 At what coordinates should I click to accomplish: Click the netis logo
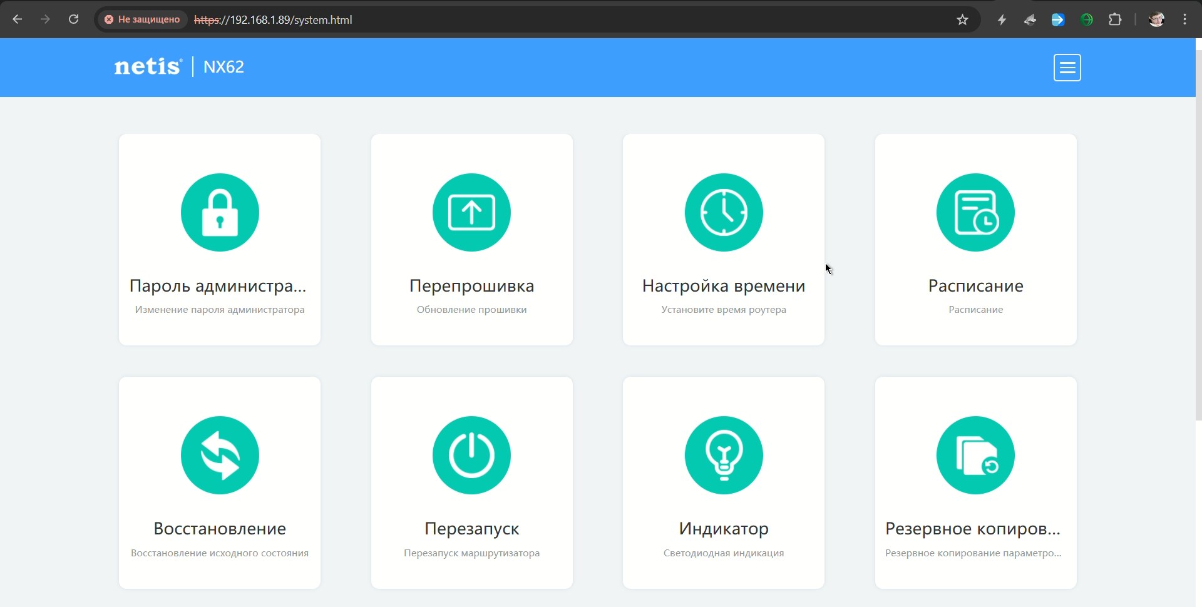[148, 66]
